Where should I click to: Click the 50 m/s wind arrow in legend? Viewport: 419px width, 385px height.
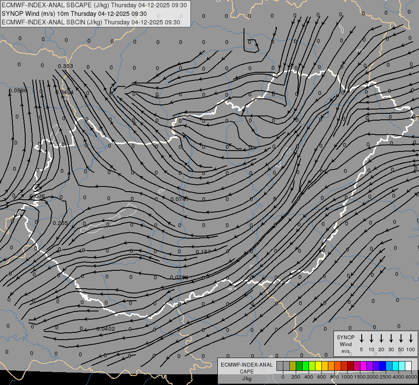(401, 338)
